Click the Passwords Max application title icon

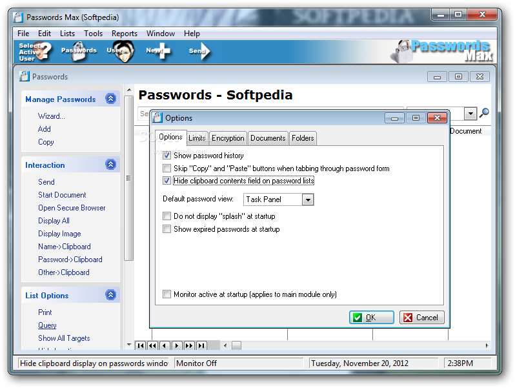pos(18,17)
